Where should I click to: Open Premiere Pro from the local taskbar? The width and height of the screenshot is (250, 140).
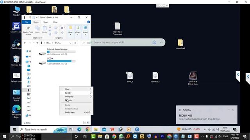point(162,136)
